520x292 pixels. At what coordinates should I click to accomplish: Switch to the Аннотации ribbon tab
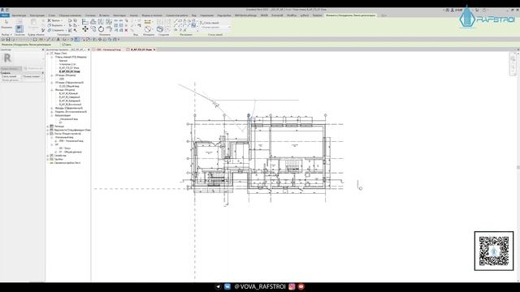point(119,15)
